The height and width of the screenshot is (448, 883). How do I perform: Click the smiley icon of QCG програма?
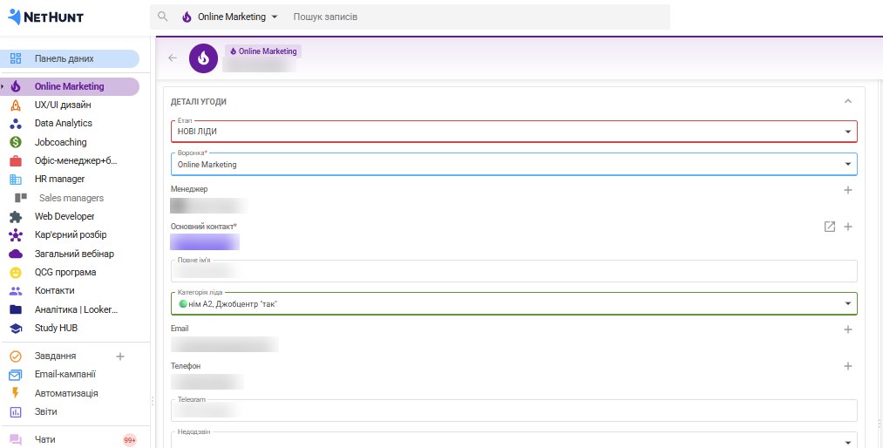(x=16, y=273)
